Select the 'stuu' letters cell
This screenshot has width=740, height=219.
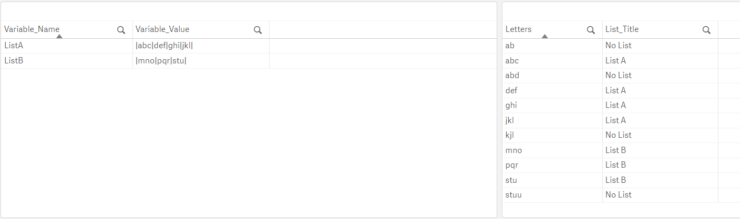coord(513,195)
